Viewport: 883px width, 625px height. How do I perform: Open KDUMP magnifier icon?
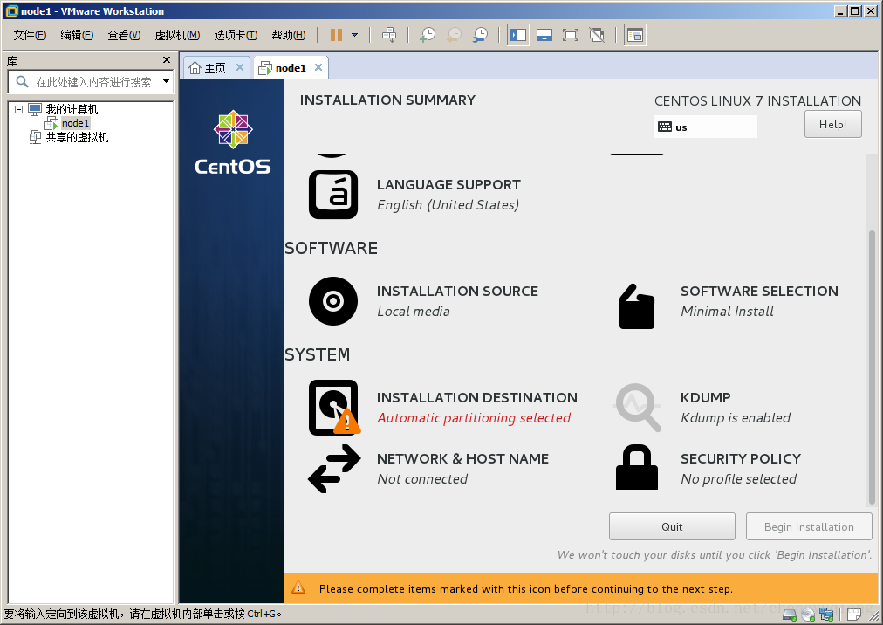(637, 408)
